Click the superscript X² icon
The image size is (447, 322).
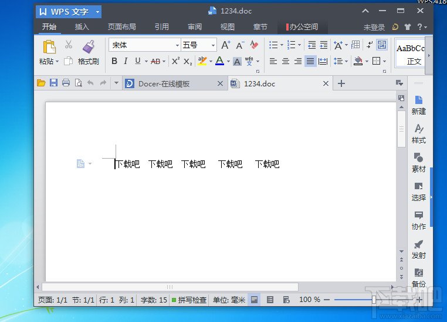pos(175,61)
